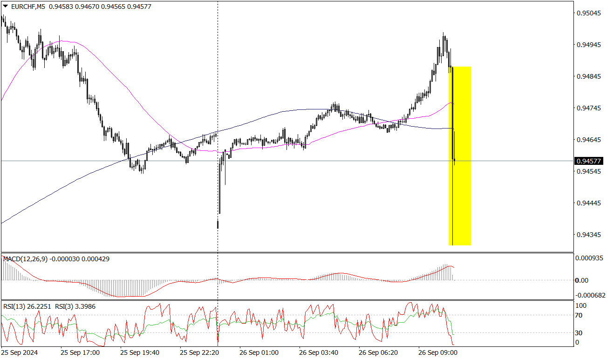The image size is (607, 359).
Task: Click price scale label 0.94645
Action: point(589,140)
